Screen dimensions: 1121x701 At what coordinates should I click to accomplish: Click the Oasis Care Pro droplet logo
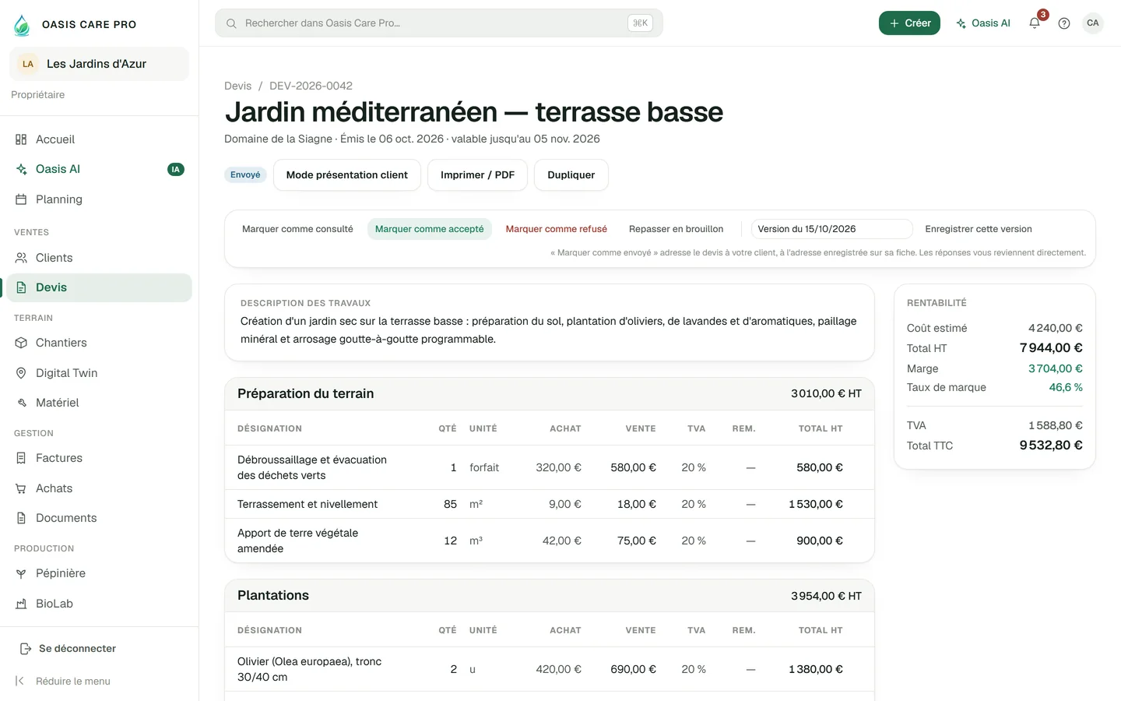pyautogui.click(x=22, y=25)
